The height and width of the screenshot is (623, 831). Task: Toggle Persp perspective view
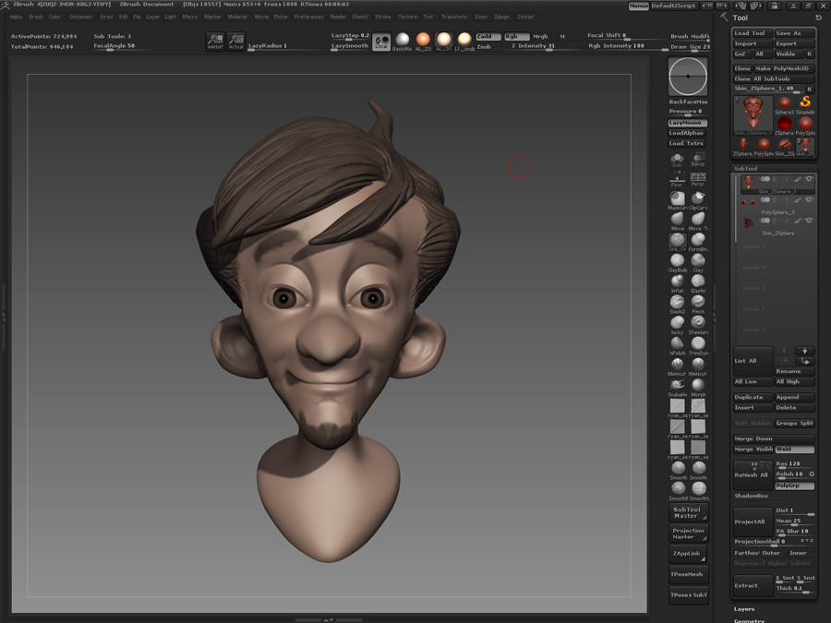[x=698, y=179]
